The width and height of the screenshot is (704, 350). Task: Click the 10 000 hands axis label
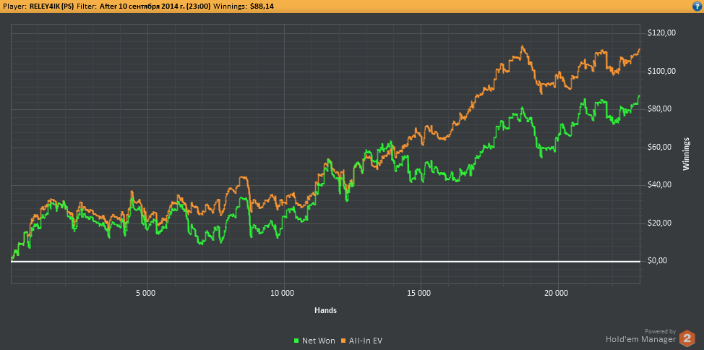[284, 294]
